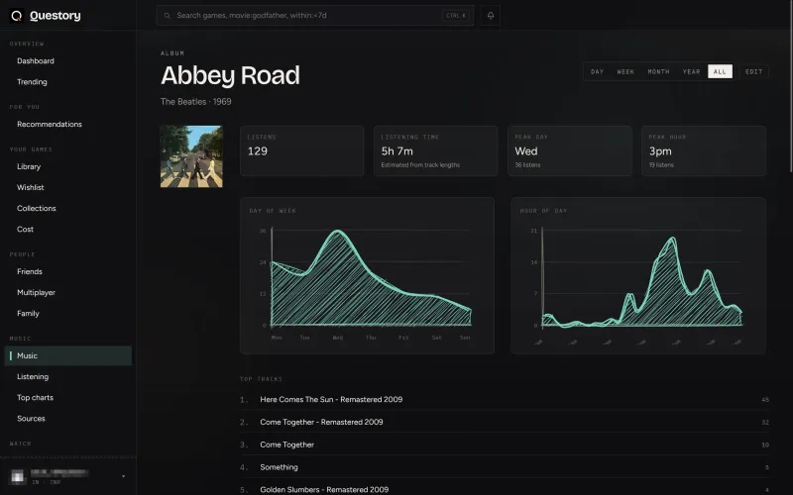Expand the user account dropdown arrow
793x495 pixels.
pos(123,476)
